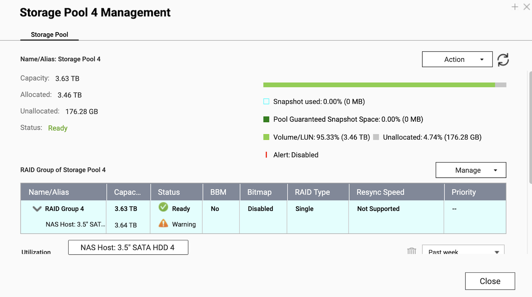The height and width of the screenshot is (297, 532).
Task: Click the Volume/LUN light green swatch
Action: tap(266, 137)
